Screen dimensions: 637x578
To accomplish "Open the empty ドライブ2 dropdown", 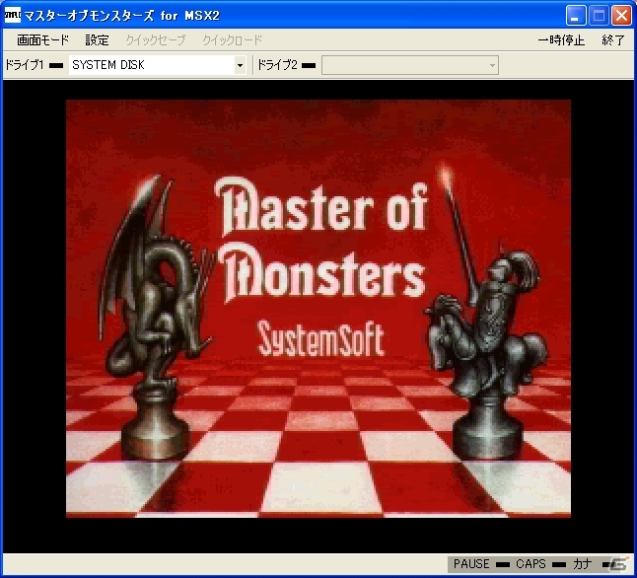I will 410,65.
